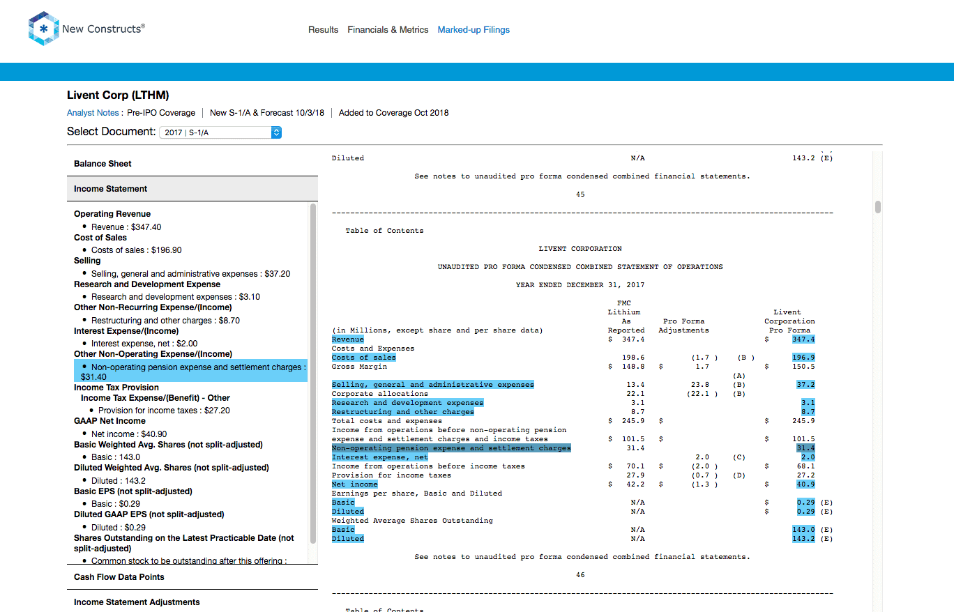Click highlighted Net income in filing
954x612 pixels.
(355, 484)
